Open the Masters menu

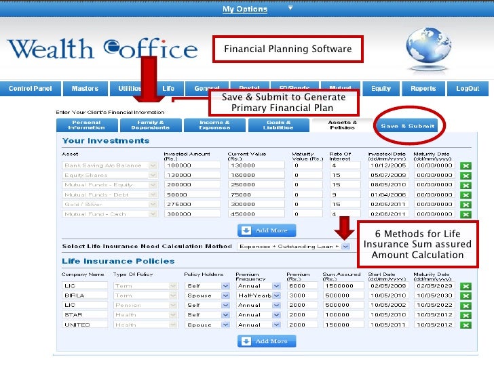tap(85, 89)
